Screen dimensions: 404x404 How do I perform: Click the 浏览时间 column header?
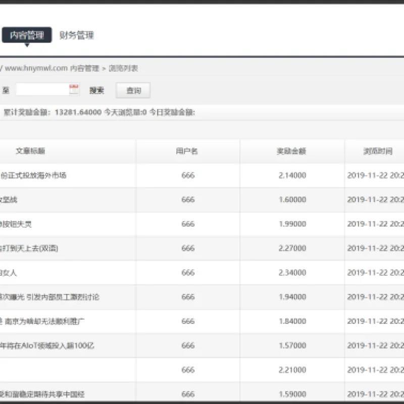378,151
